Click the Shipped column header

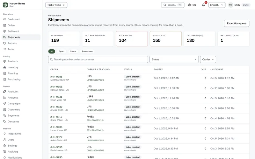pos(158,69)
